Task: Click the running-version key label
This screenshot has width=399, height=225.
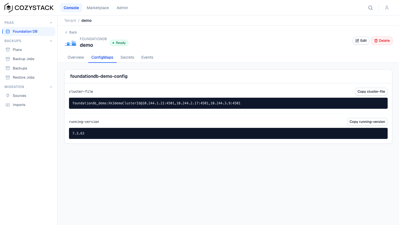Action: click(84, 122)
